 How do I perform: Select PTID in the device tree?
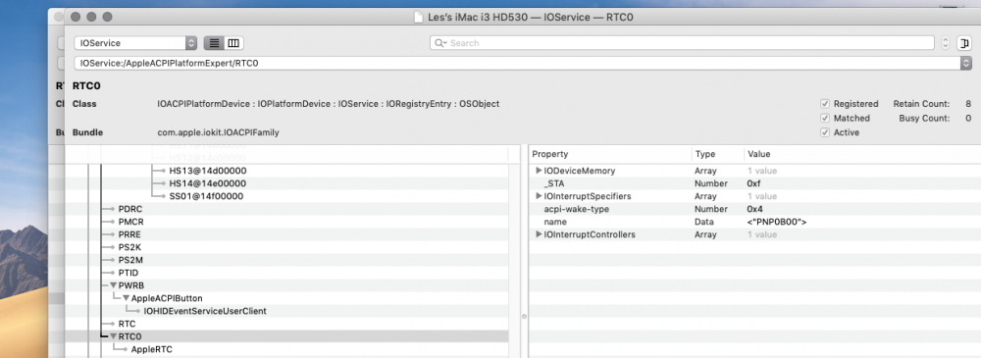pyautogui.click(x=129, y=273)
